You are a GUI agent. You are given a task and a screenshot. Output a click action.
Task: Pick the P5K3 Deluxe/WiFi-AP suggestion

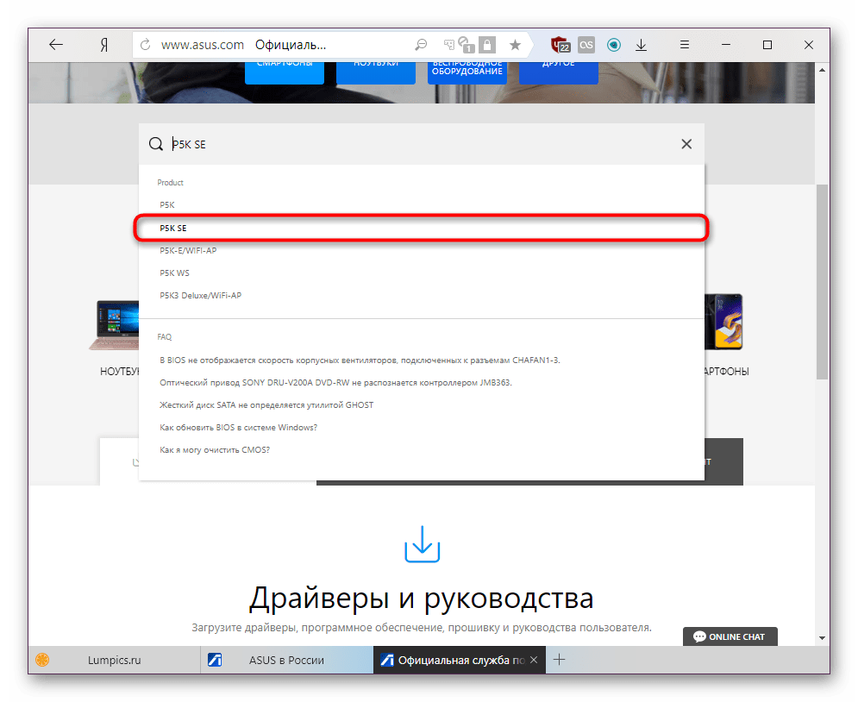point(200,295)
